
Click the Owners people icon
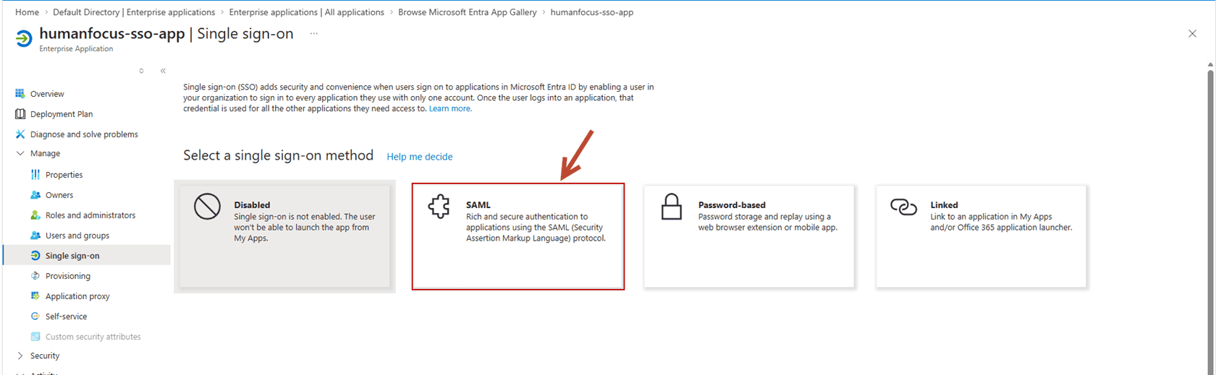pyautogui.click(x=35, y=194)
